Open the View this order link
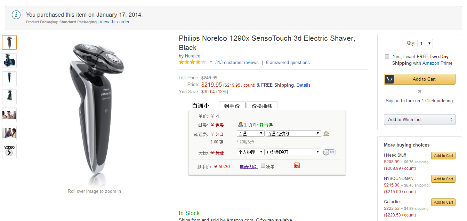The height and width of the screenshot is (221, 467). 114,22
